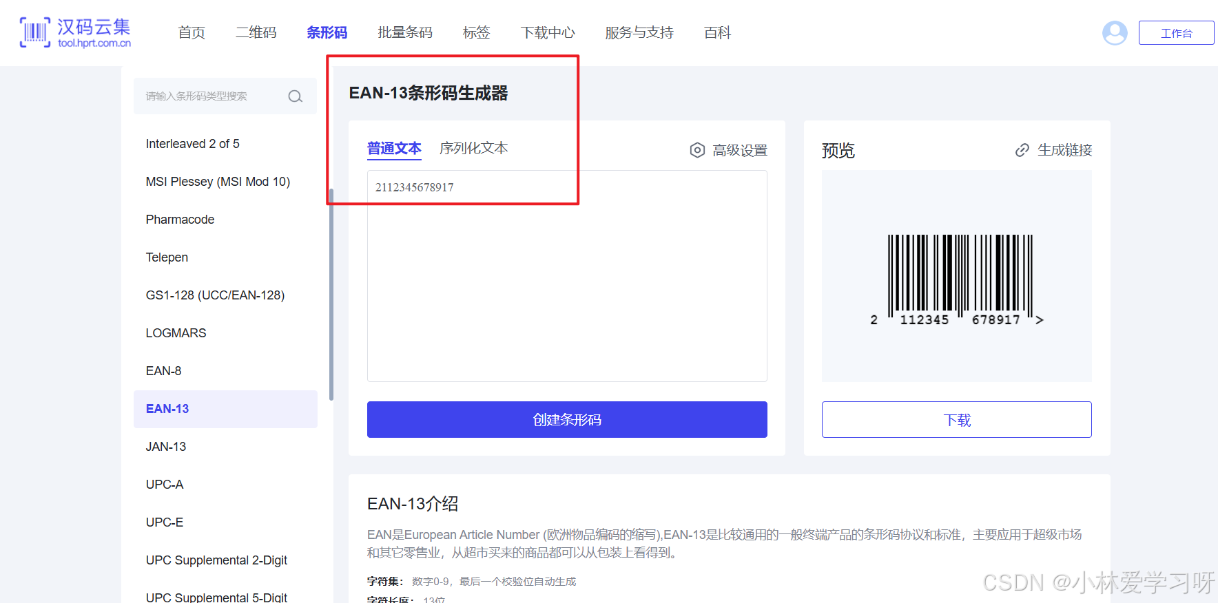Click the 生成链接 chain link icon

click(1022, 150)
